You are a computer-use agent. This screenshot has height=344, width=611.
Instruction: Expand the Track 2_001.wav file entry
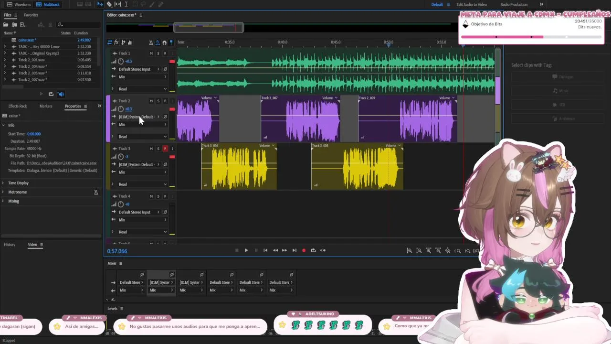(5, 60)
